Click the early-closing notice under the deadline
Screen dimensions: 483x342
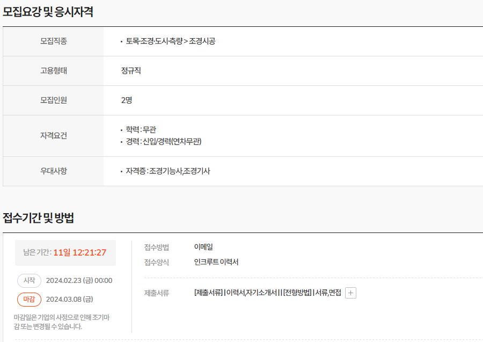62,322
